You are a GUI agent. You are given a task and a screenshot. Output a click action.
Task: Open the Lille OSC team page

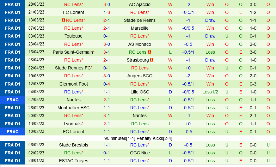point(139,92)
